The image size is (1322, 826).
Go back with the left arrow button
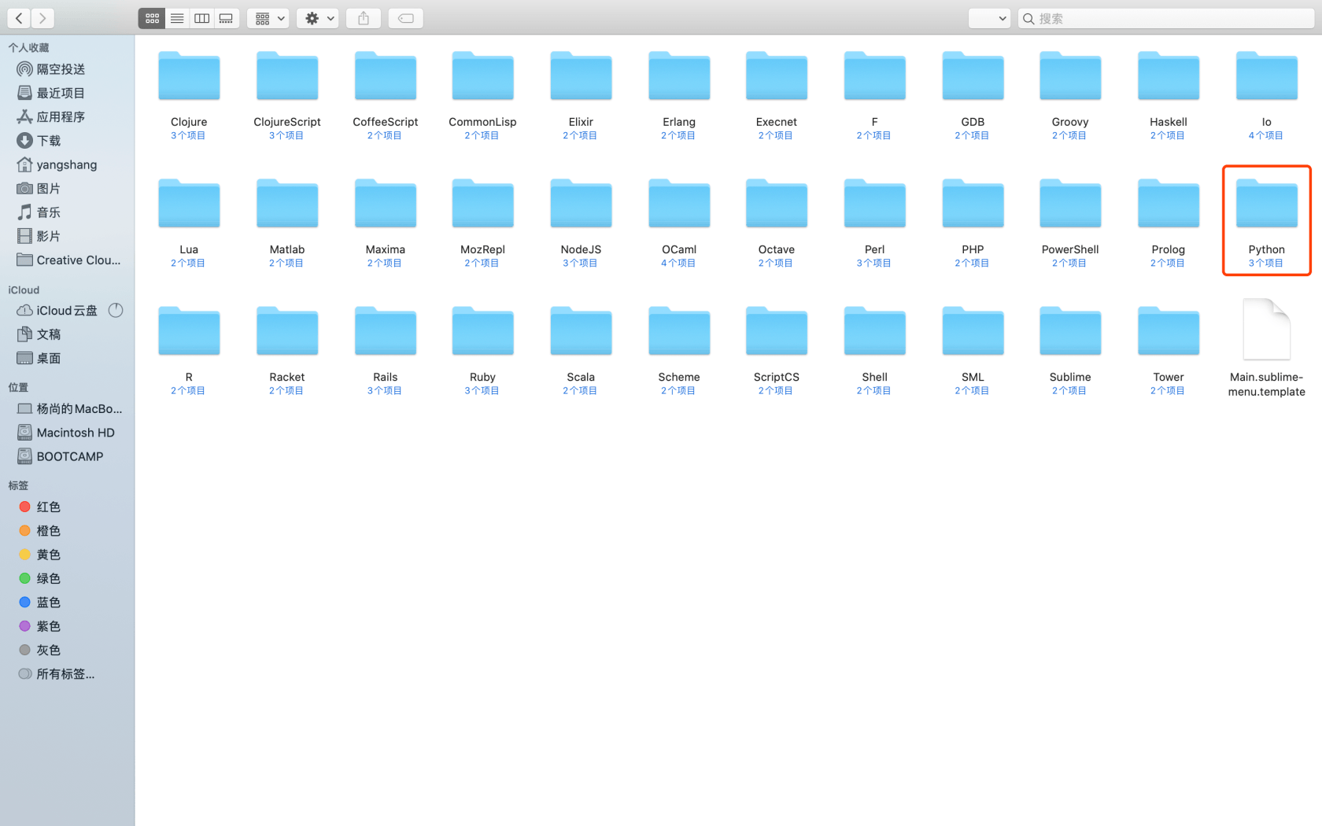click(x=19, y=18)
